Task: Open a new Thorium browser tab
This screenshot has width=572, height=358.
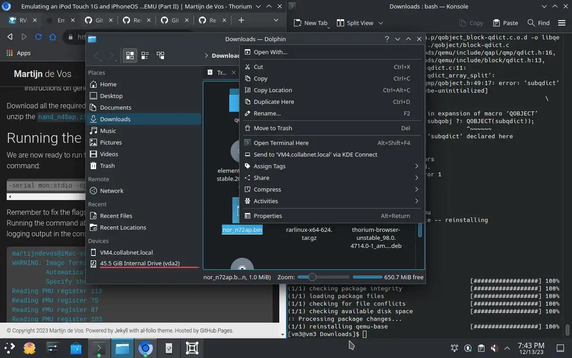Action: point(241,20)
